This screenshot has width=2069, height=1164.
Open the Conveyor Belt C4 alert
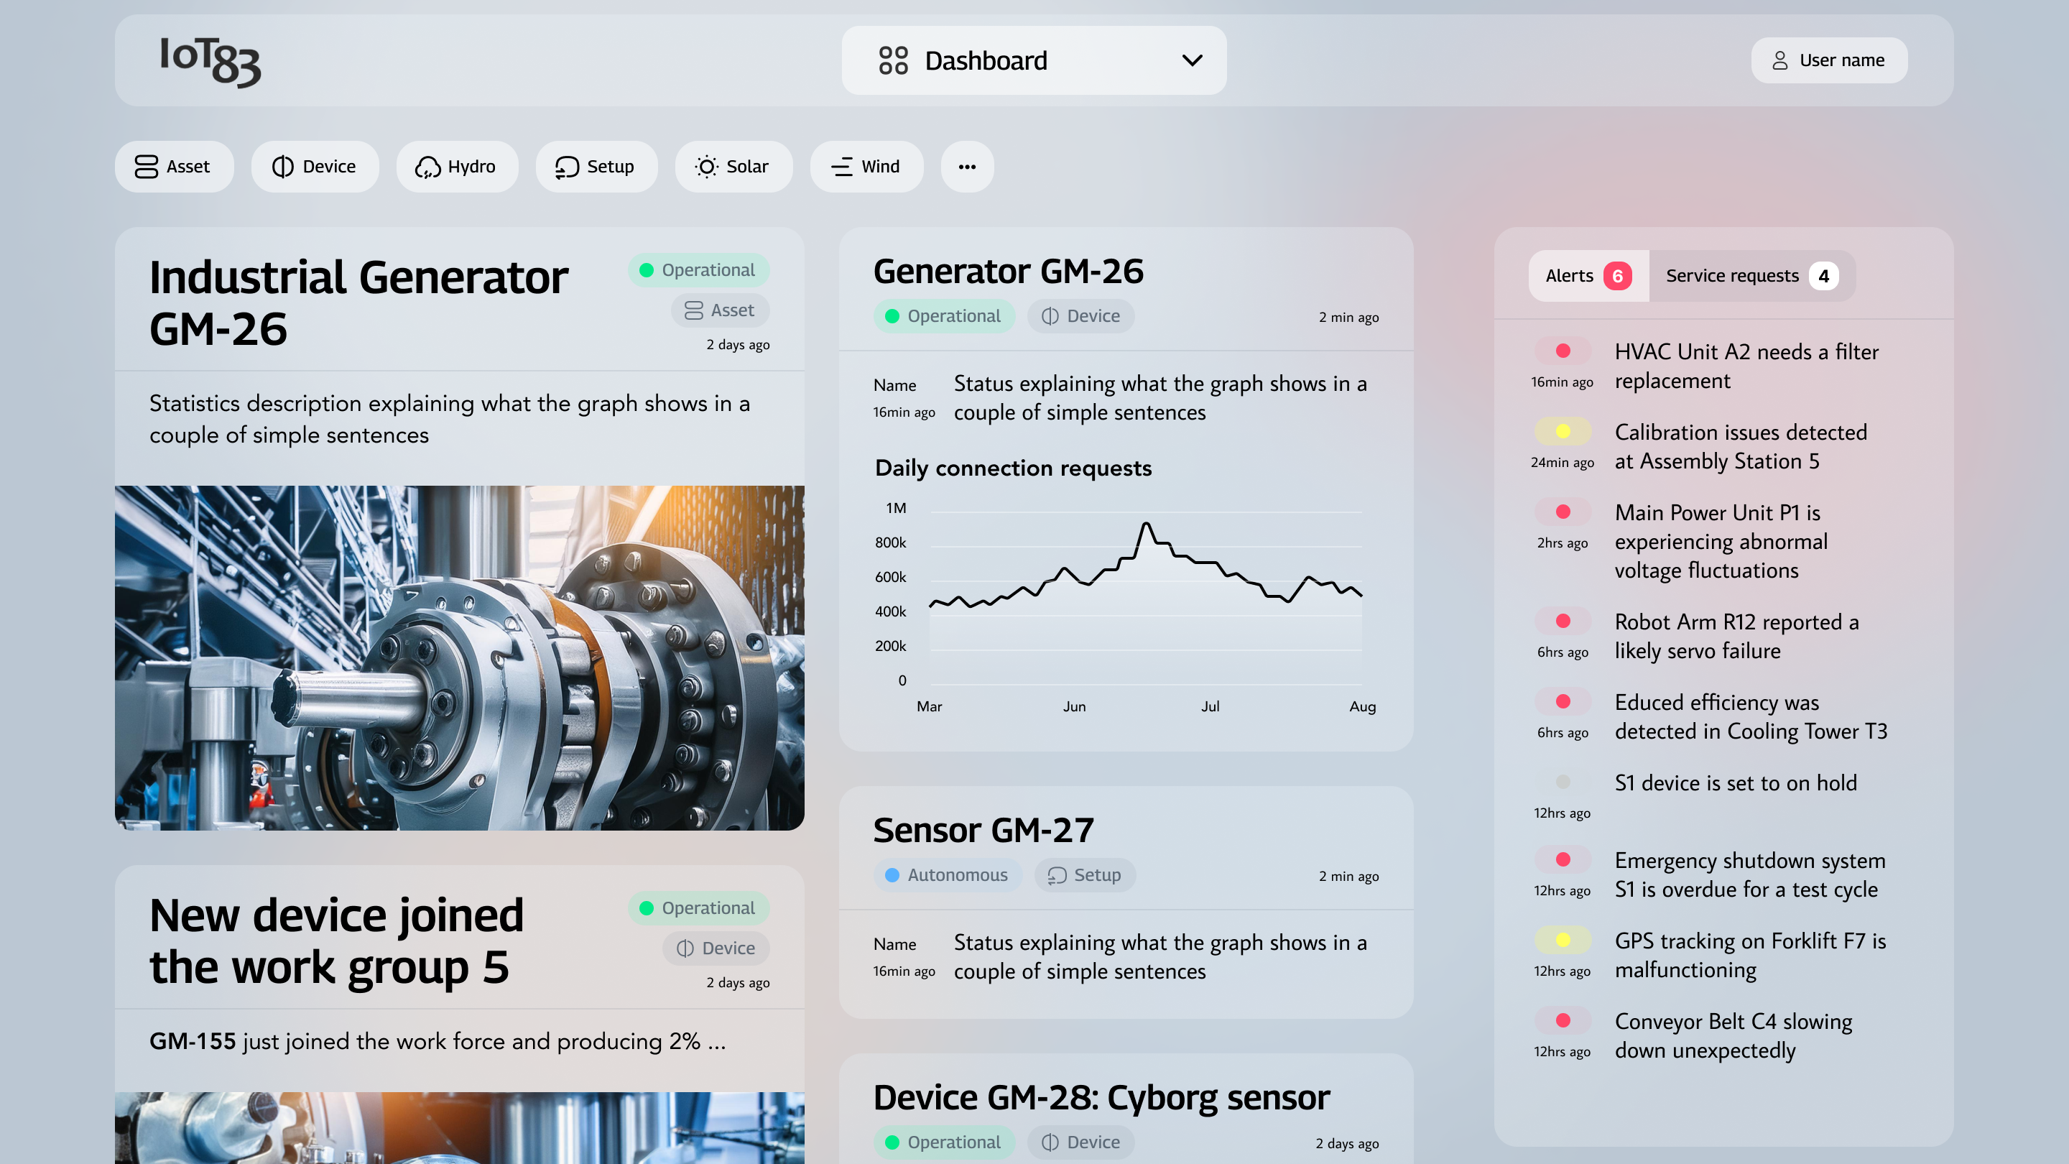[1734, 1035]
